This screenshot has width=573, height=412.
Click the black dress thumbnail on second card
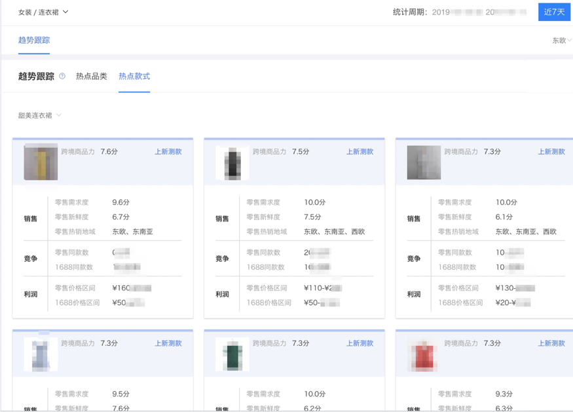pyautogui.click(x=231, y=161)
